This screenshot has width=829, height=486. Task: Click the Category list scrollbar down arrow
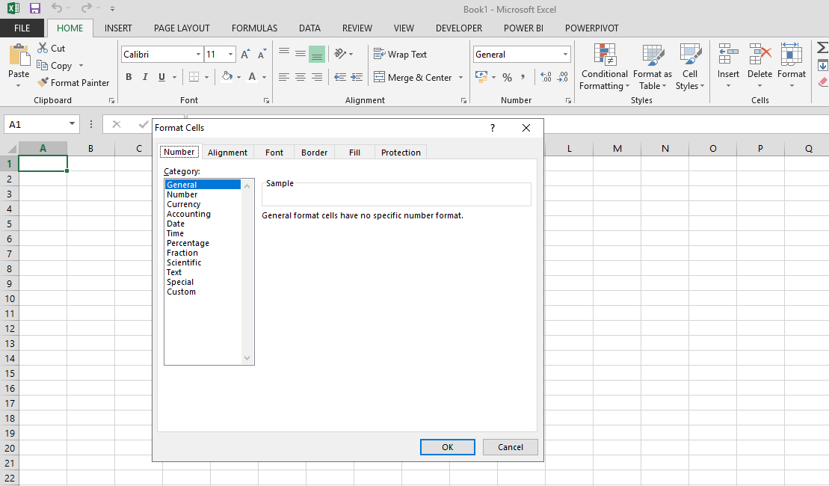[247, 358]
